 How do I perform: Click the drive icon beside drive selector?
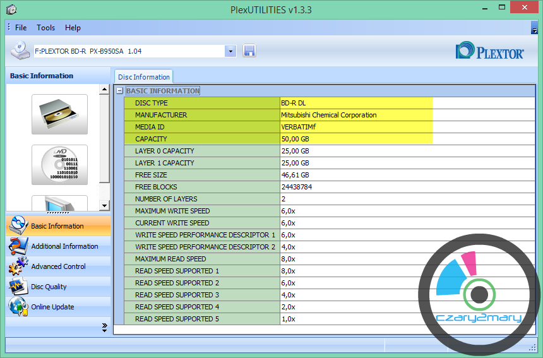click(20, 51)
